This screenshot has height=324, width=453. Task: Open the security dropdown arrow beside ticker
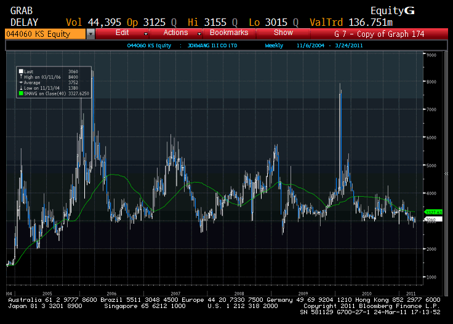coord(91,34)
